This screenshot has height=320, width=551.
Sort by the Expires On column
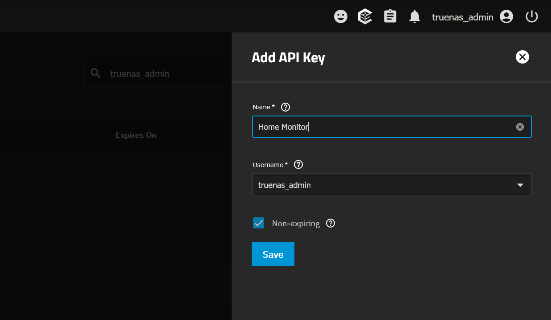coord(136,135)
